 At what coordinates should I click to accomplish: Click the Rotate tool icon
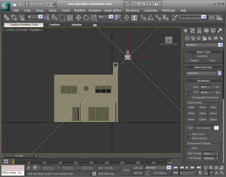[x=86, y=17]
